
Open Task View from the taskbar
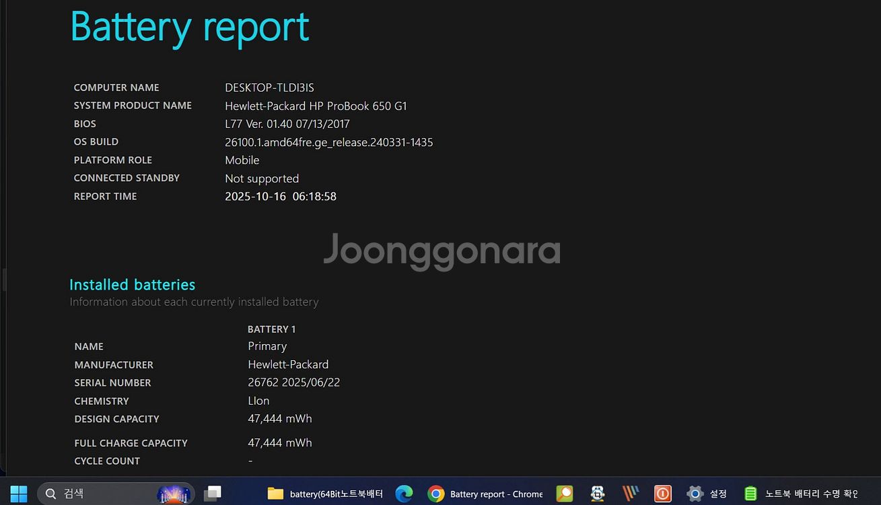(x=213, y=494)
